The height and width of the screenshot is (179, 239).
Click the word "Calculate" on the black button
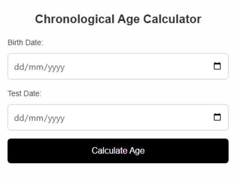[109, 151]
